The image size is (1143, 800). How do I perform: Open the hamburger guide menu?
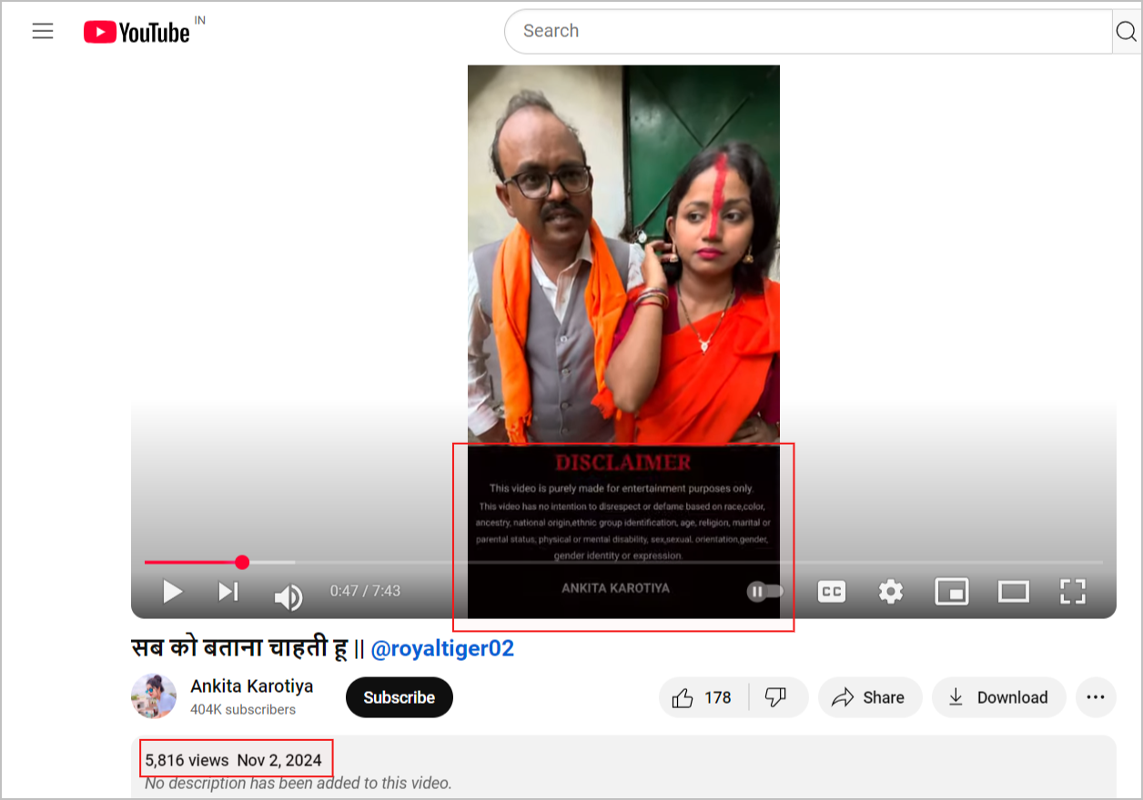click(x=43, y=32)
